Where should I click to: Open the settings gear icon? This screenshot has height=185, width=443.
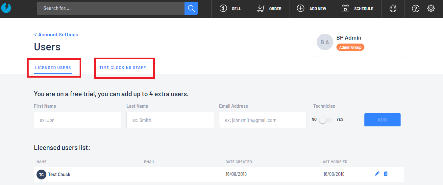(x=431, y=9)
